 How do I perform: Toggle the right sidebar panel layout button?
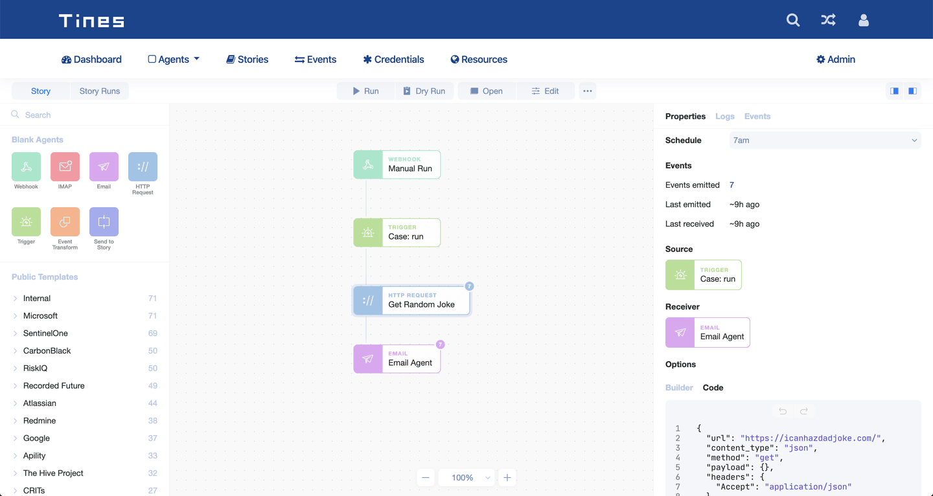point(912,91)
